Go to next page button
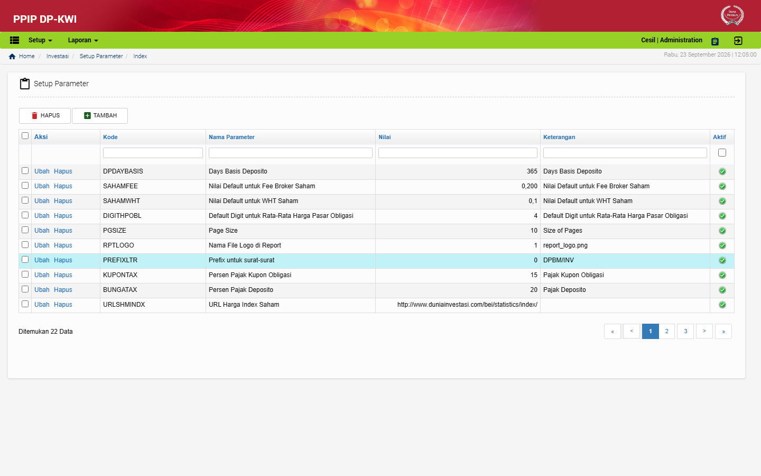761x476 pixels. coord(704,332)
